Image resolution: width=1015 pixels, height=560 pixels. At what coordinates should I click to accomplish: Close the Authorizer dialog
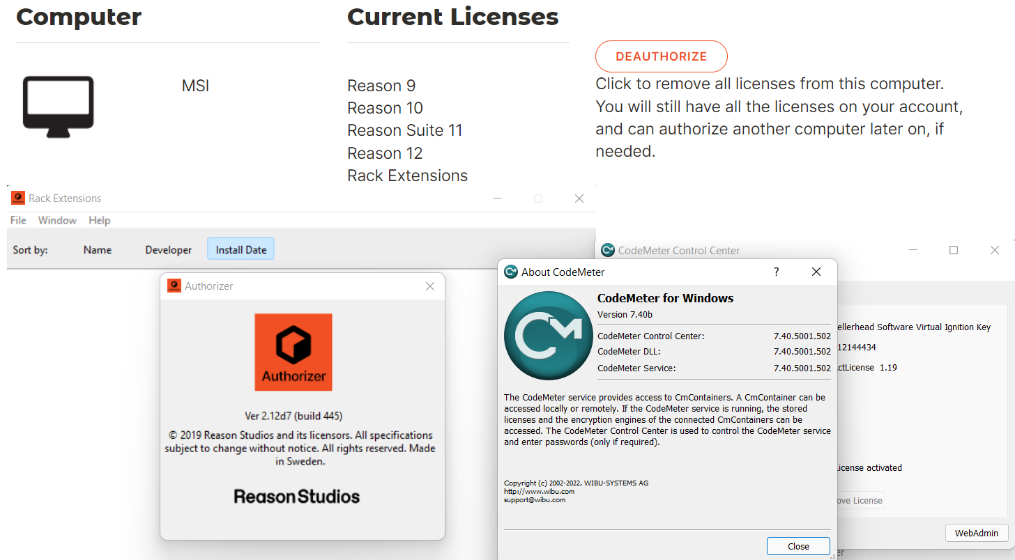click(x=430, y=286)
